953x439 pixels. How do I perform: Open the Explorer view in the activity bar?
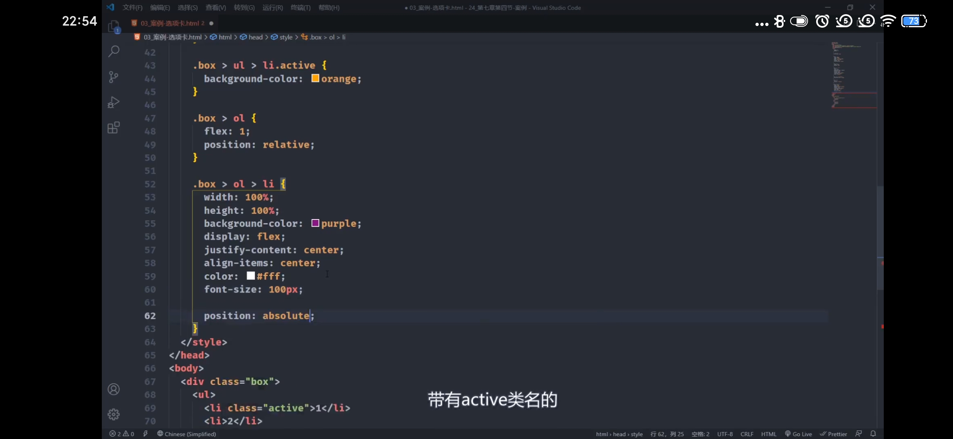pos(114,27)
